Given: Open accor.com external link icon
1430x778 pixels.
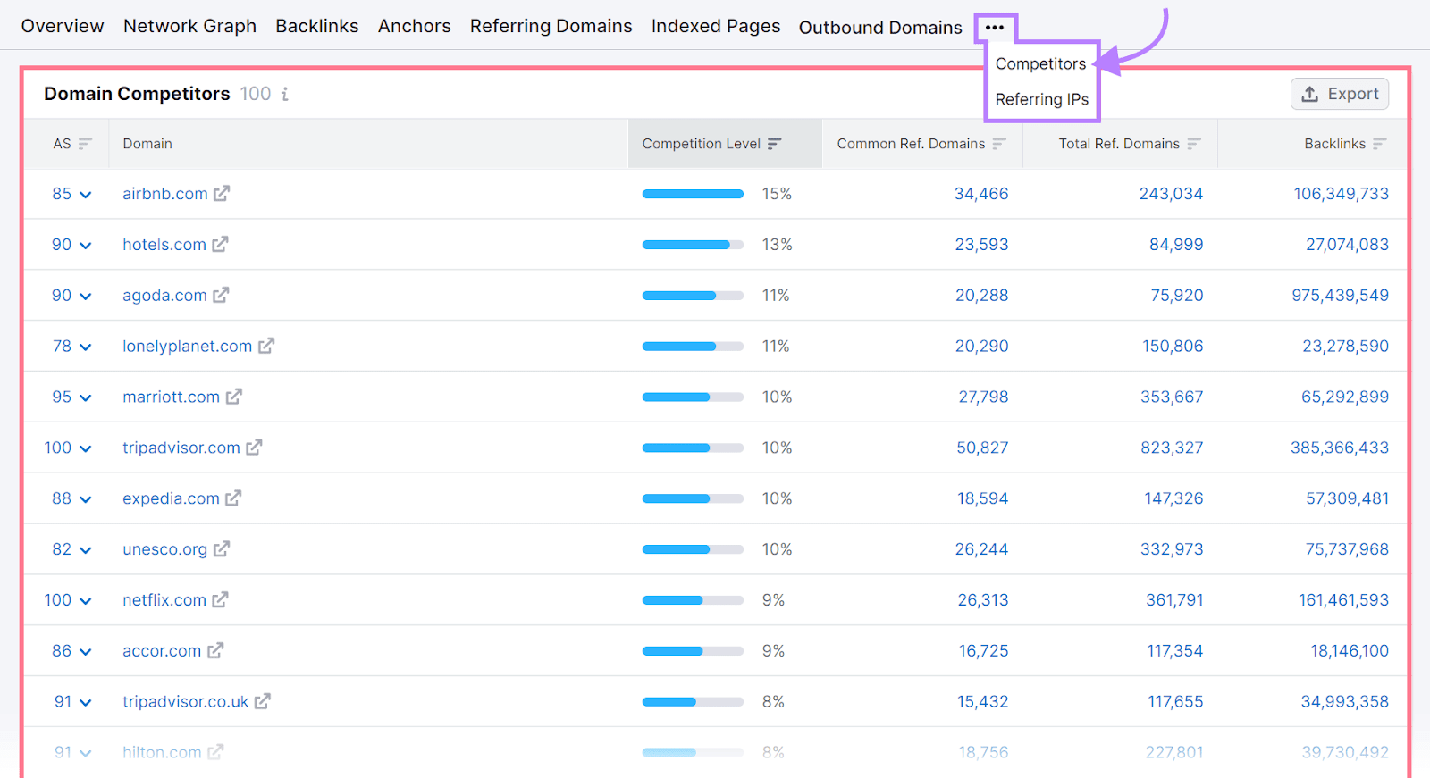Looking at the screenshot, I should (215, 651).
